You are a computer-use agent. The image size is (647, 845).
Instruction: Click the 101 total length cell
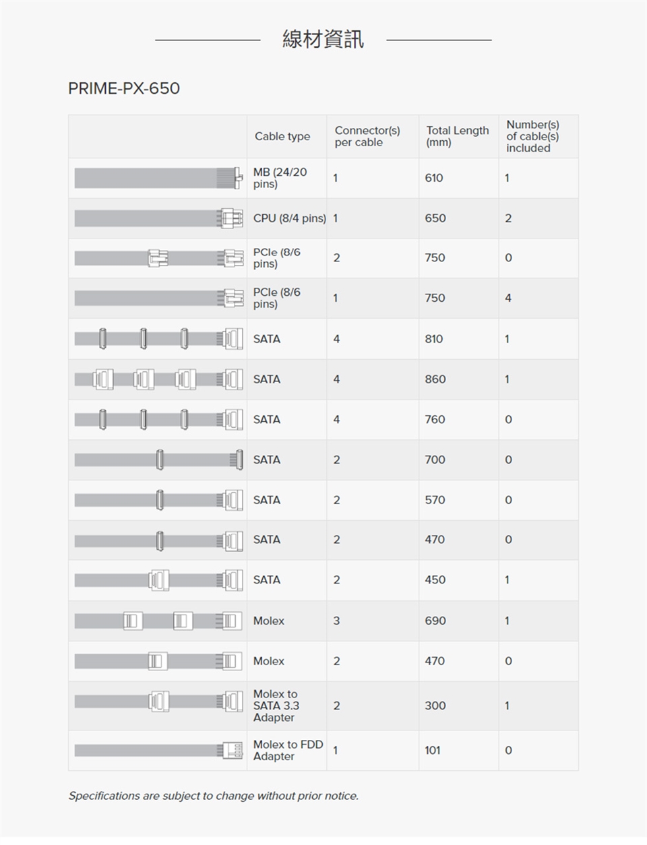tap(433, 751)
